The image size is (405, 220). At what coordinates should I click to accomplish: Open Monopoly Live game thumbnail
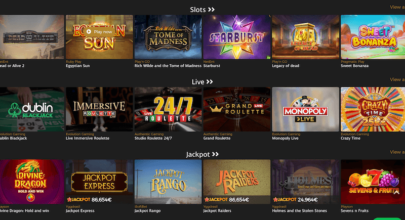306,109
